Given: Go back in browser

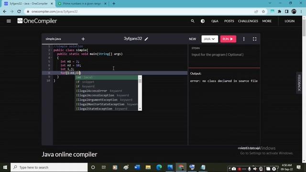Looking at the screenshot, I should 5,11.
